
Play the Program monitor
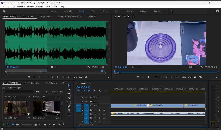[x=167, y=77]
